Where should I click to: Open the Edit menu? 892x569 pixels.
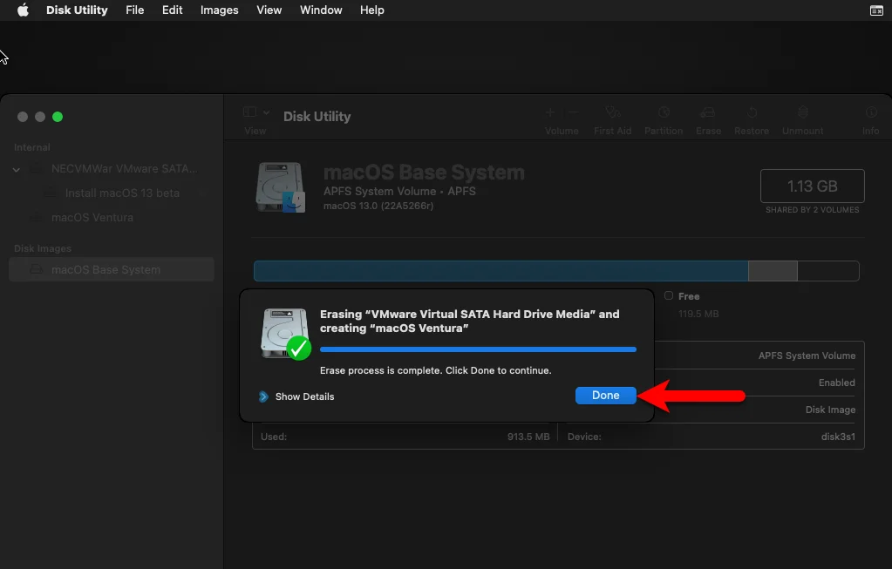172,10
